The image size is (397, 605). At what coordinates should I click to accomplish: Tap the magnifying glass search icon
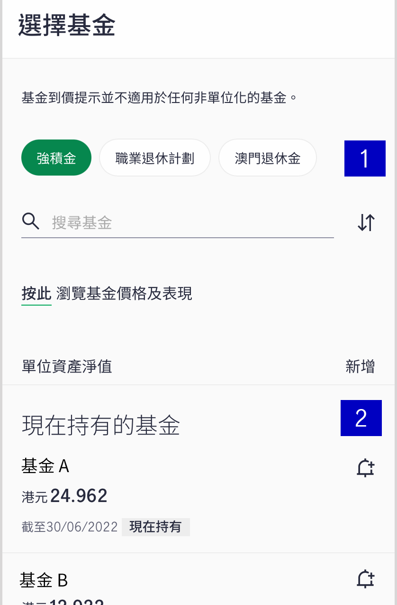tap(31, 221)
